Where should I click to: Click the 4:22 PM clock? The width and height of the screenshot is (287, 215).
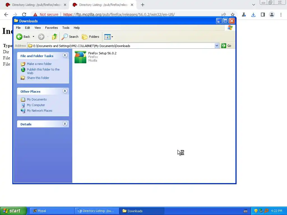coord(277,211)
